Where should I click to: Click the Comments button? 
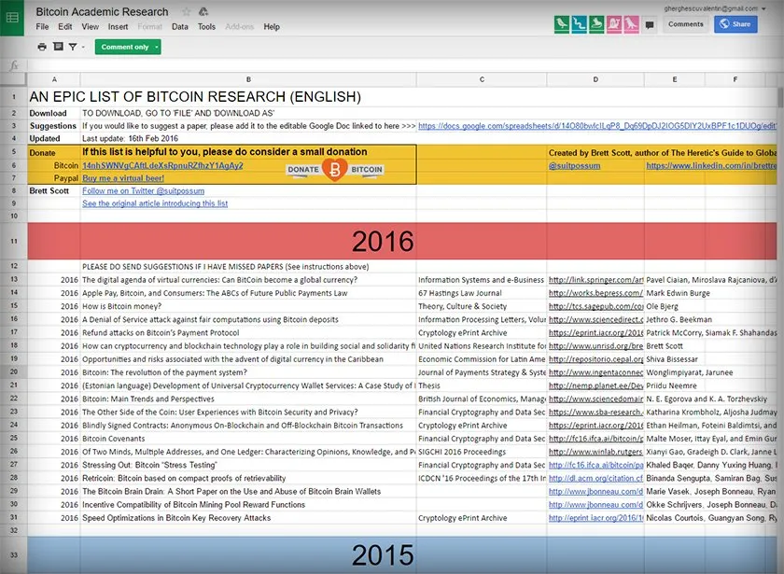point(685,24)
